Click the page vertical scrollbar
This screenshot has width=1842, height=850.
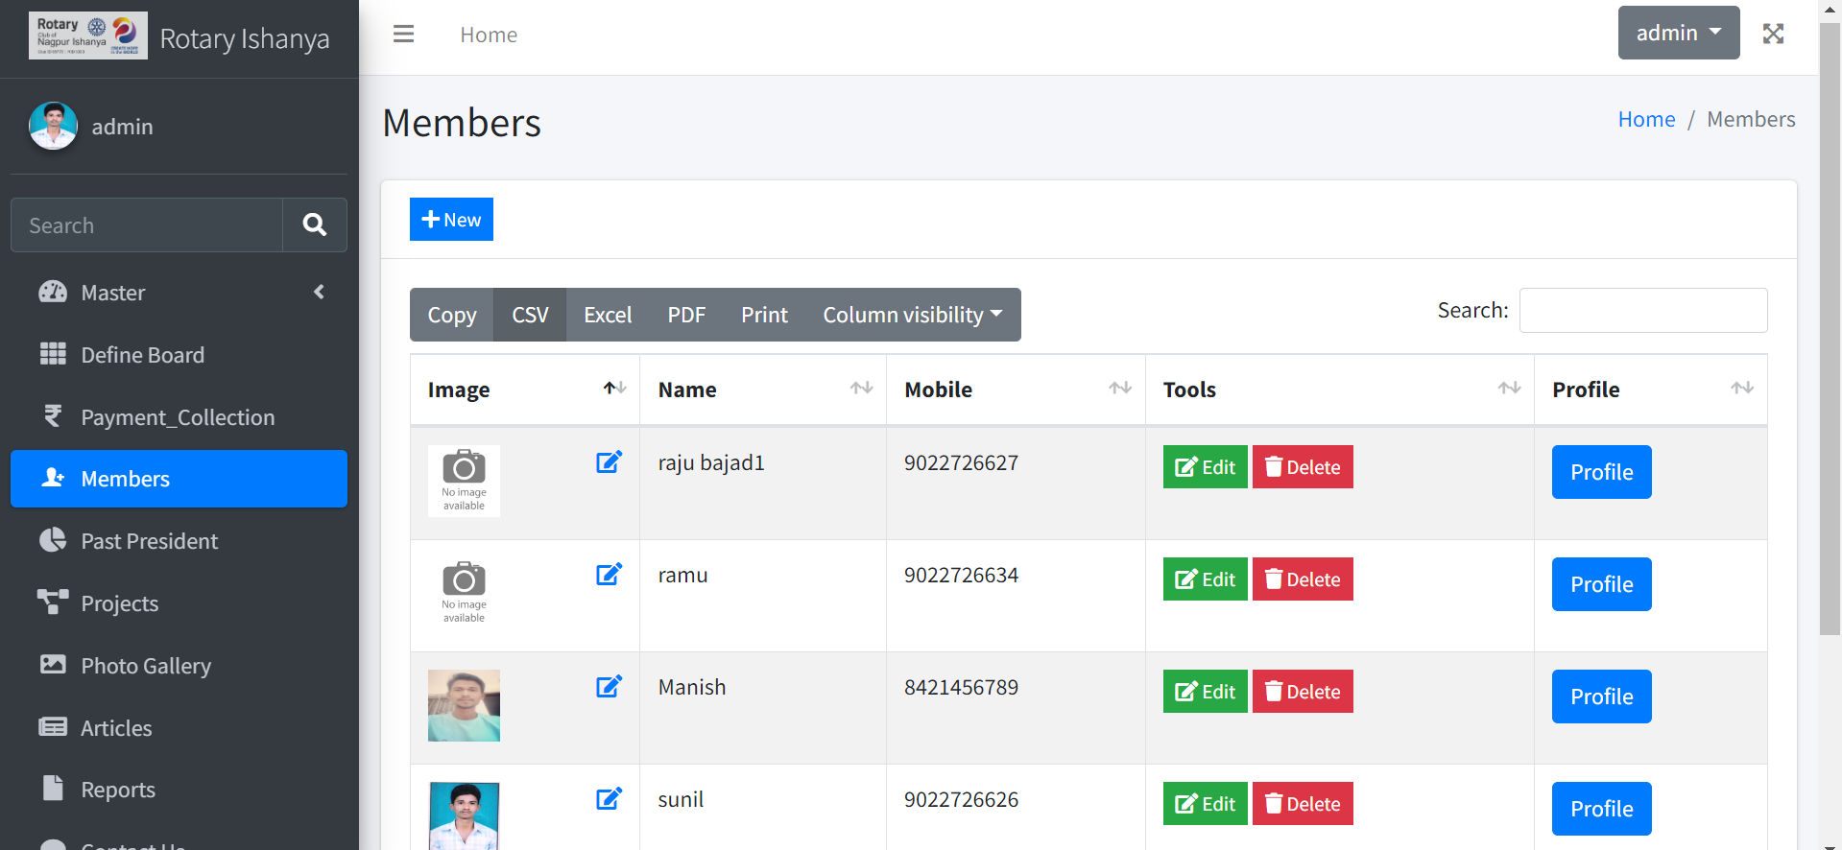pyautogui.click(x=1830, y=384)
